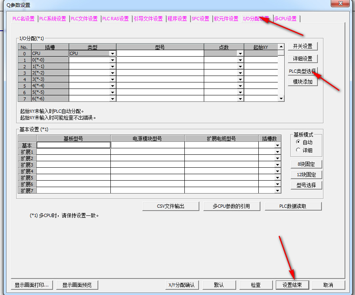355x295 pixels.
Task: Click the PLC类型选择 button
Action: (302, 71)
